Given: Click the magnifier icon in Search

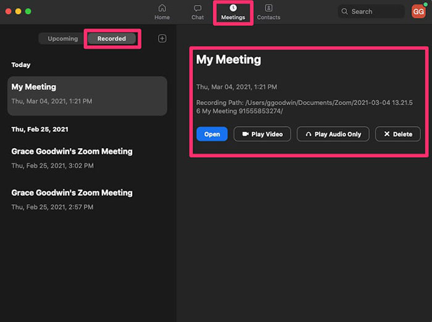Looking at the screenshot, I should 345,11.
